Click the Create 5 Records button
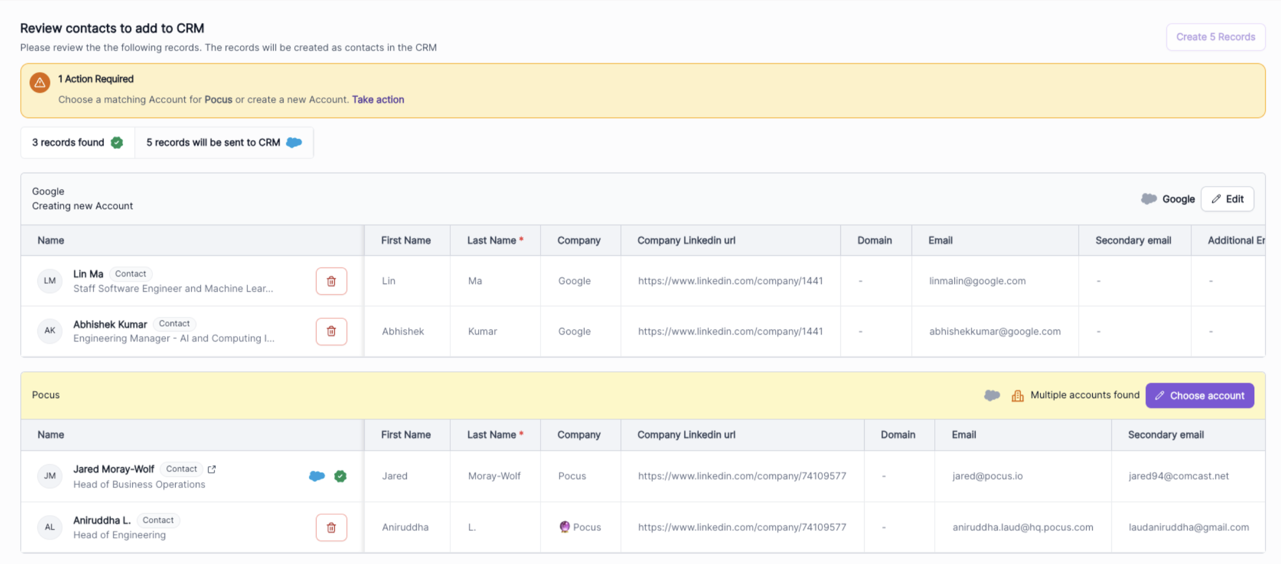 point(1215,37)
